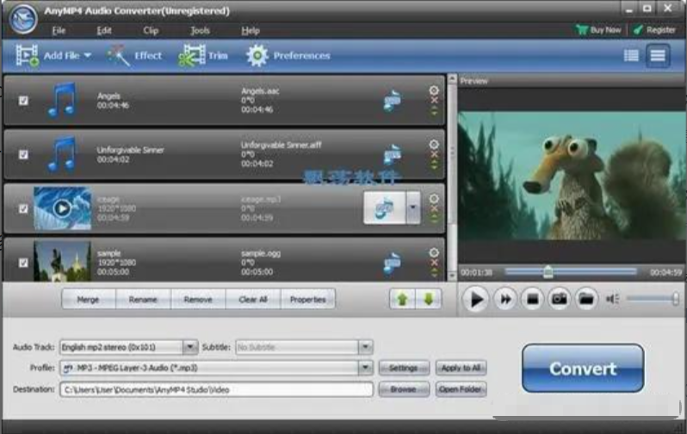Stop the preview playback

[532, 300]
